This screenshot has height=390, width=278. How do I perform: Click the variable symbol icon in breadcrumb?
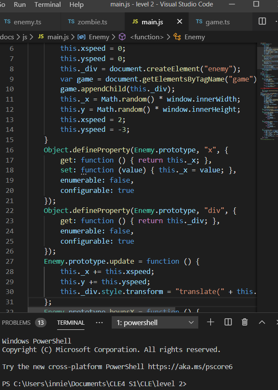81,37
